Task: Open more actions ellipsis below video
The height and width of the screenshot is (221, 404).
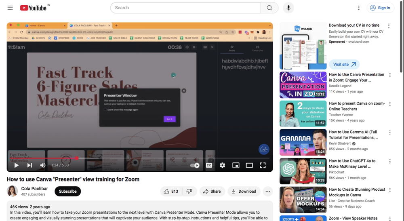Action: point(268,192)
